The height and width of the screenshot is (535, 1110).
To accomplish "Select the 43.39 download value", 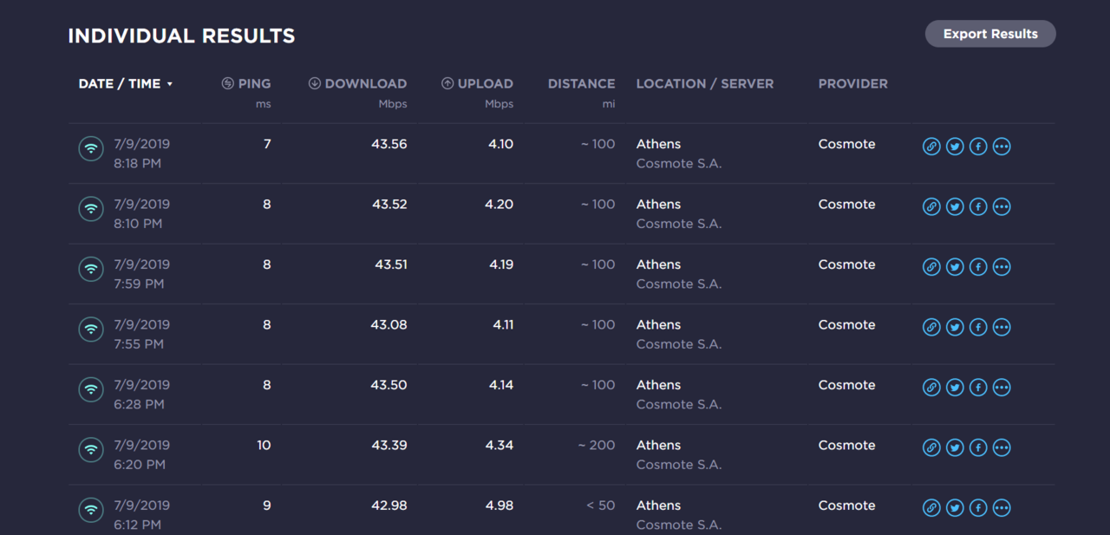I will 389,445.
